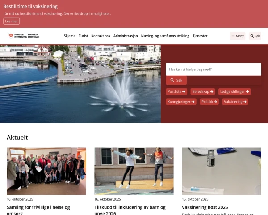Open the volunteers group photo thumbnail

click(x=46, y=171)
